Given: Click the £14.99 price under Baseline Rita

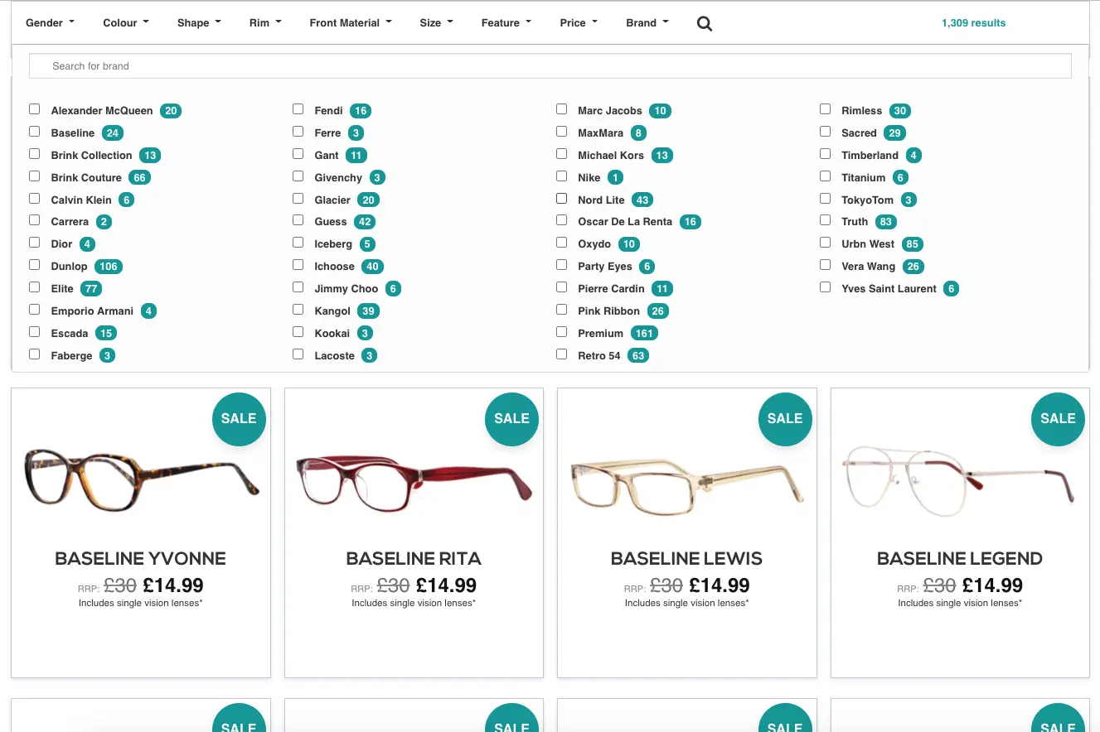Looking at the screenshot, I should [x=446, y=585].
